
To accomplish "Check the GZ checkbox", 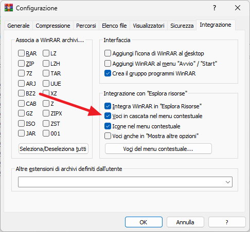I will coord(21,113).
